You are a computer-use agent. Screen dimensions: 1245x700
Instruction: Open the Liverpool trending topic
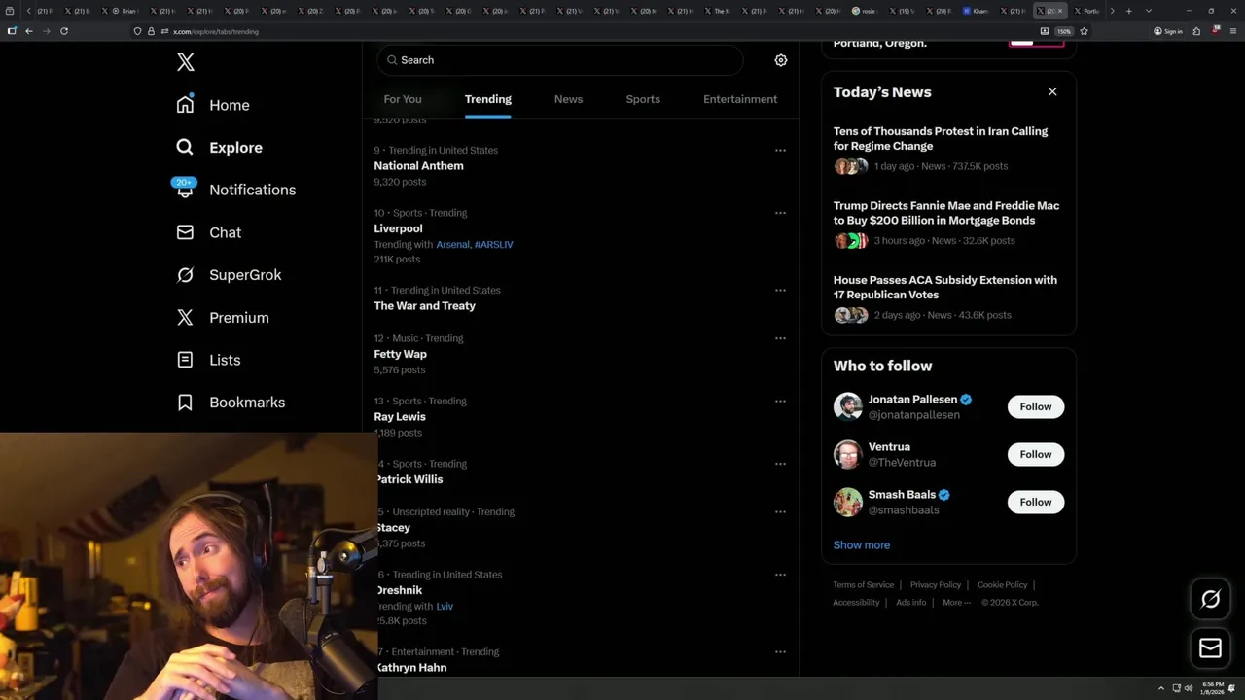[398, 228]
